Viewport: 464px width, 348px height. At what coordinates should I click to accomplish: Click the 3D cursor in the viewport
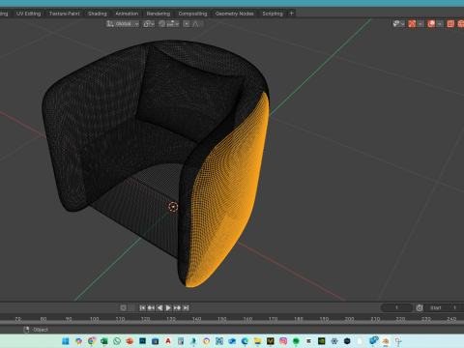pyautogui.click(x=173, y=207)
